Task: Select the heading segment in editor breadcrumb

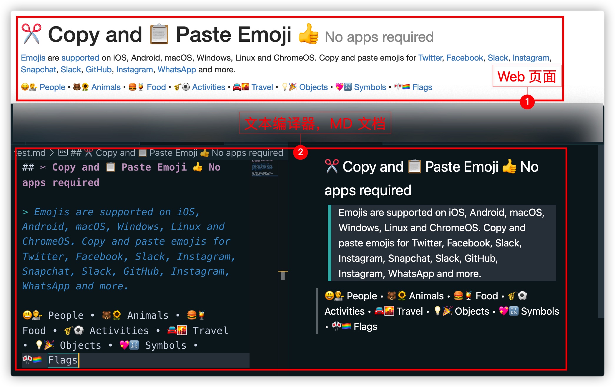Action: click(x=177, y=153)
